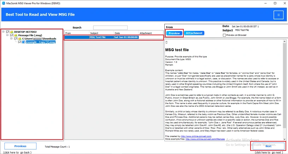288x154 pixels.
Task: Select the MSG Test File subject cell
Action: 101,37
